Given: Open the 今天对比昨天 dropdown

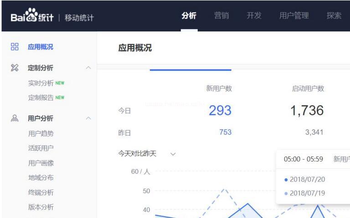Looking at the screenshot, I should pos(173,154).
